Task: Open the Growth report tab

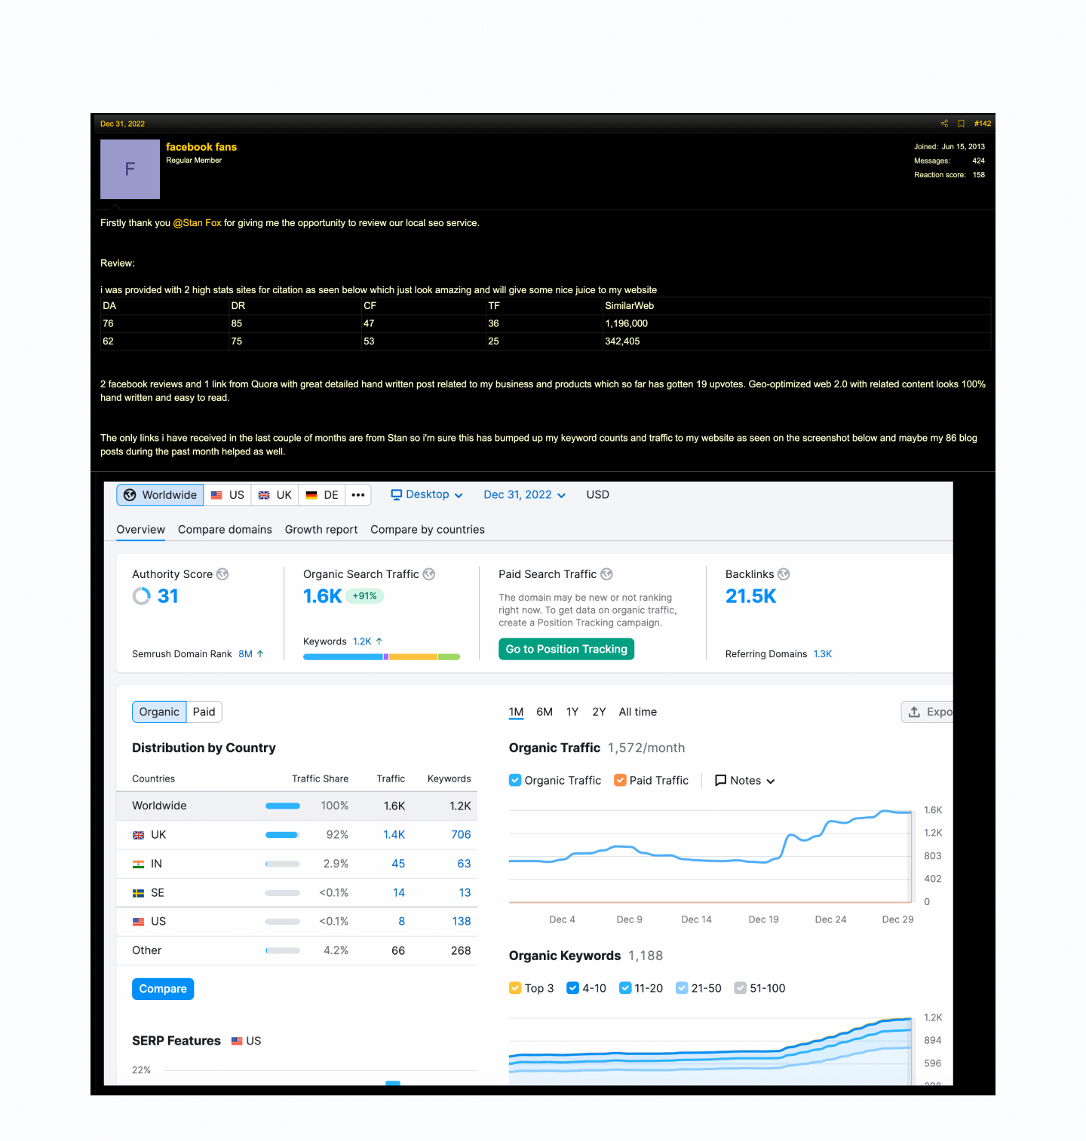Action: pyautogui.click(x=321, y=530)
